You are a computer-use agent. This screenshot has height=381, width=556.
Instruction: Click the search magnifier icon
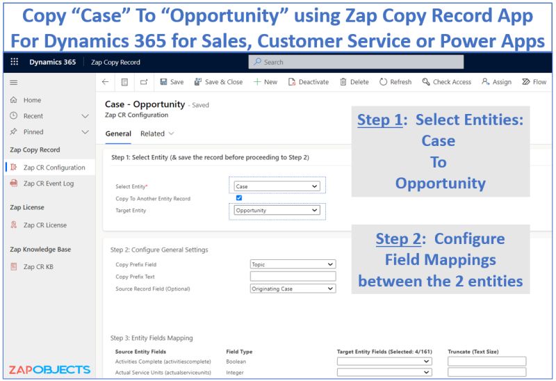pos(258,62)
